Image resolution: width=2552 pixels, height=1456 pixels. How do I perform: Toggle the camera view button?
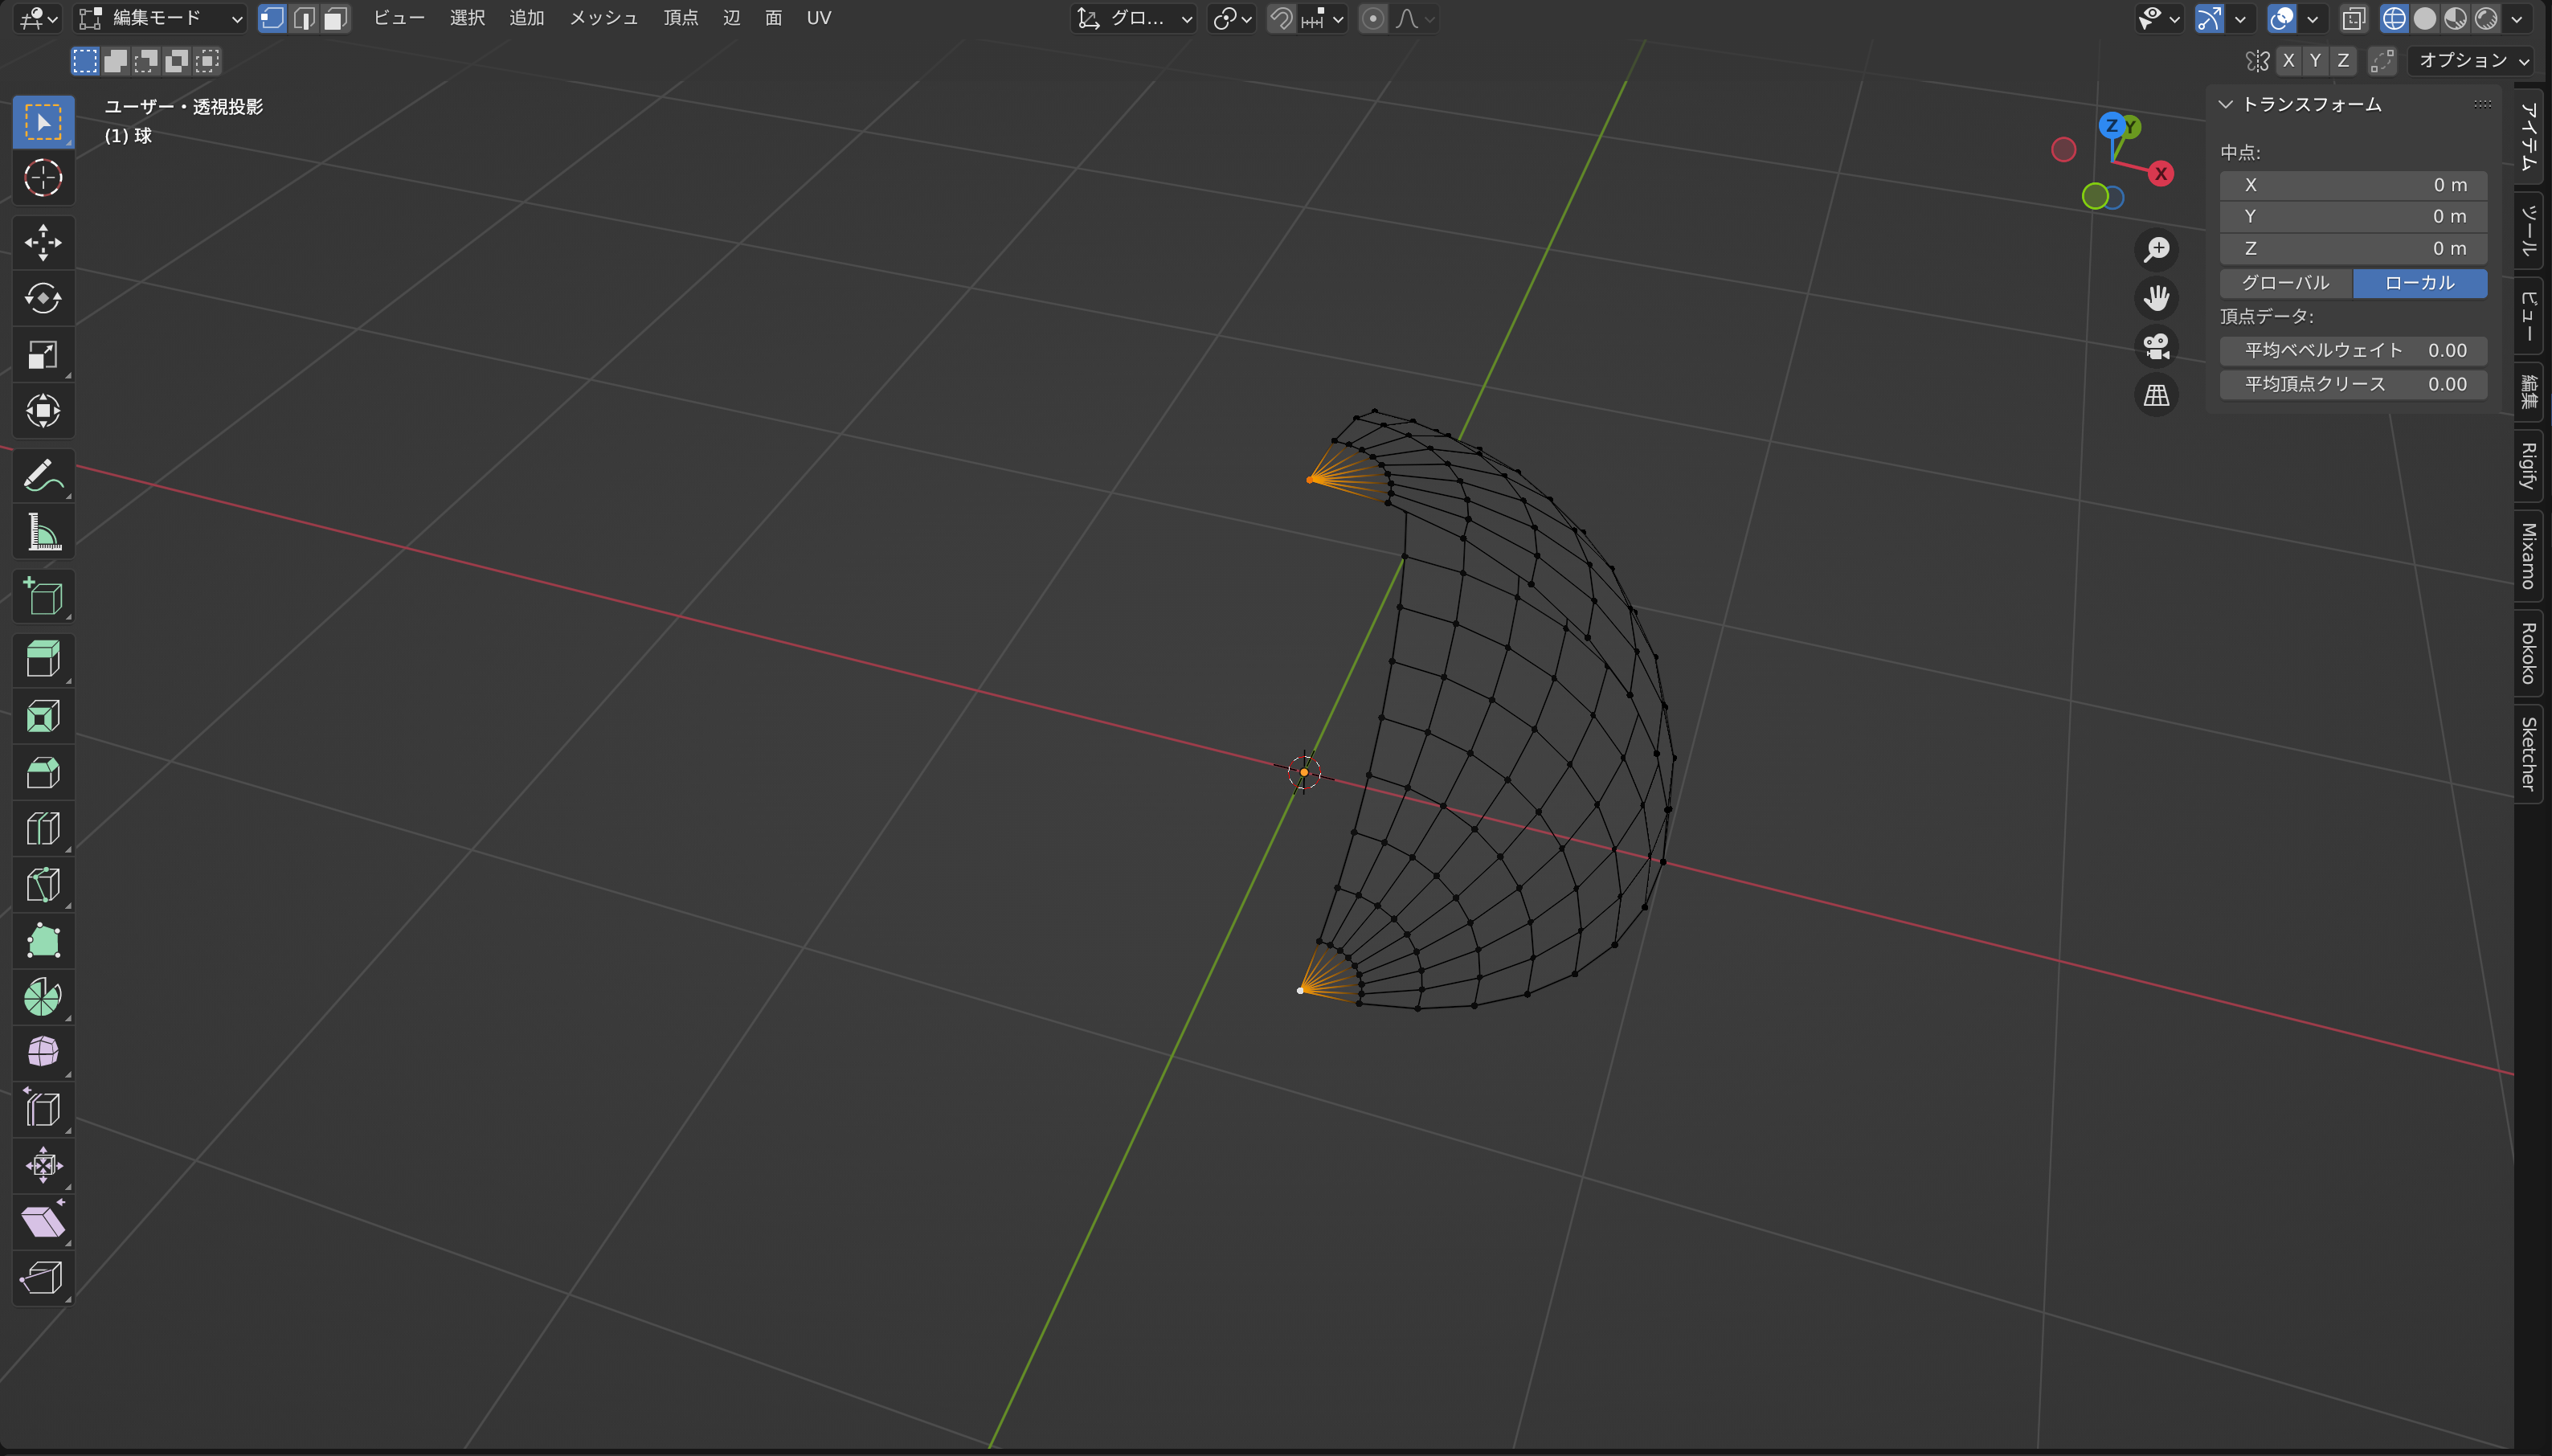(2157, 347)
